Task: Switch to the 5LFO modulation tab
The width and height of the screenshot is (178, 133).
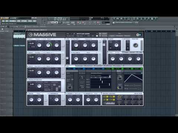Action: pos(109,69)
